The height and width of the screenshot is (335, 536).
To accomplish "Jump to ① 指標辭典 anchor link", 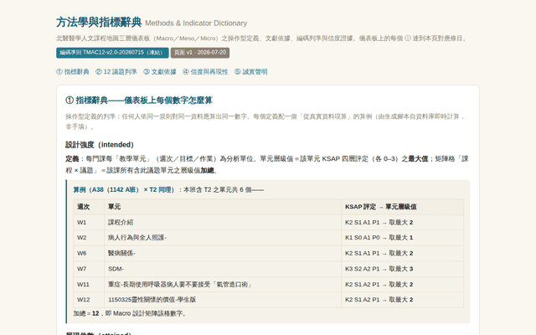I will coord(73,72).
